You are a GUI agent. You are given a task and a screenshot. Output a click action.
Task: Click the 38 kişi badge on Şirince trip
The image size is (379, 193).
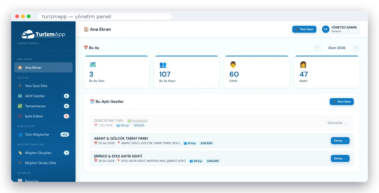(196, 161)
